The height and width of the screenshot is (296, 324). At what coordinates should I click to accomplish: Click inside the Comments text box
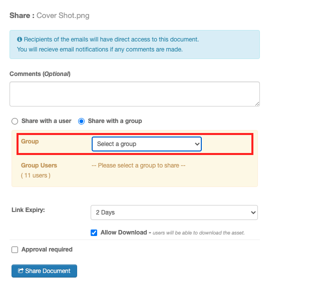pyautogui.click(x=135, y=94)
